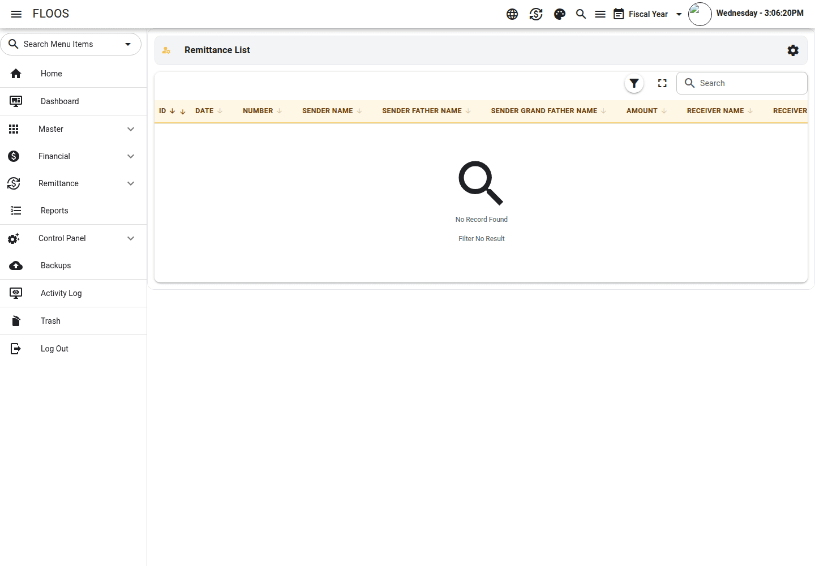Click the filter funnel icon
This screenshot has width=815, height=566.
coord(634,83)
